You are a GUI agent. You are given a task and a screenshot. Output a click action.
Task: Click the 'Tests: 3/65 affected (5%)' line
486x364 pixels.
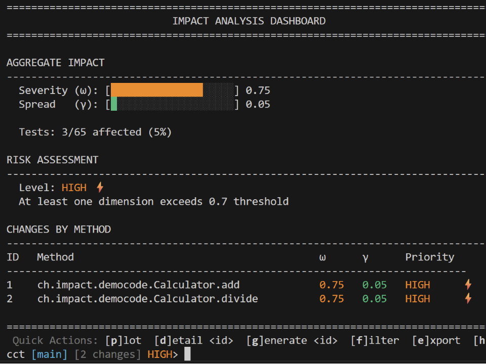click(x=95, y=132)
